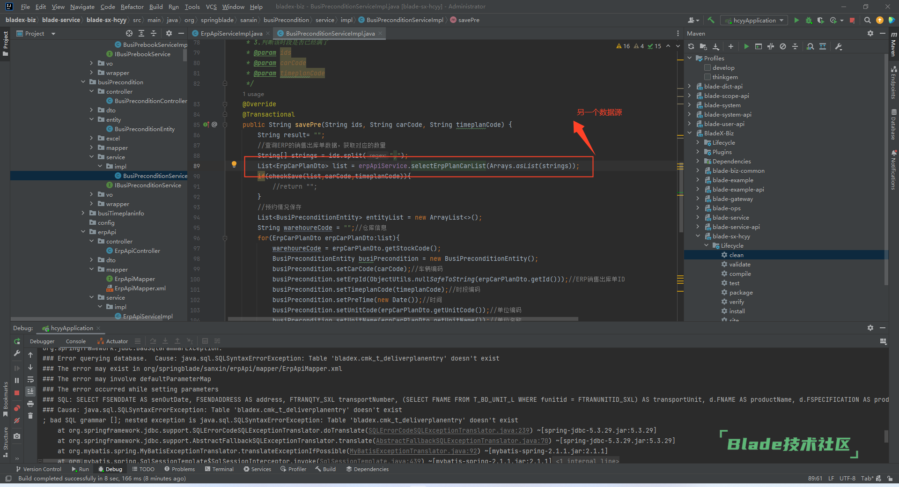The image size is (899, 487).
Task: Open Maven panel gear options
Action: 870,33
